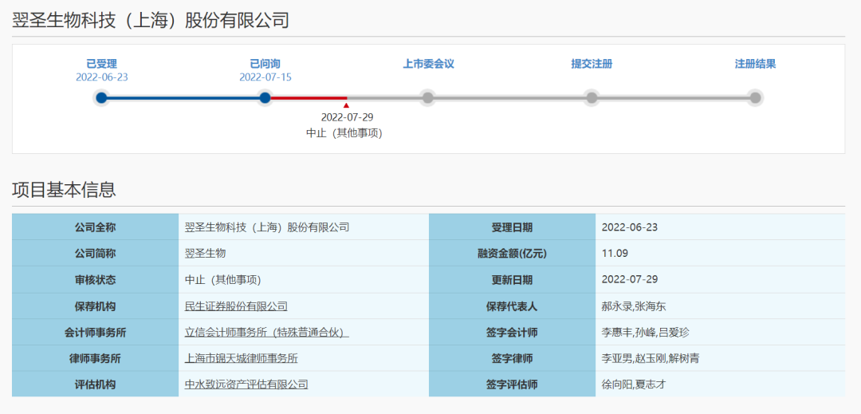The image size is (861, 414).
Task: Click the date 2022-07-29 below the red marker
Action: [x=347, y=117]
